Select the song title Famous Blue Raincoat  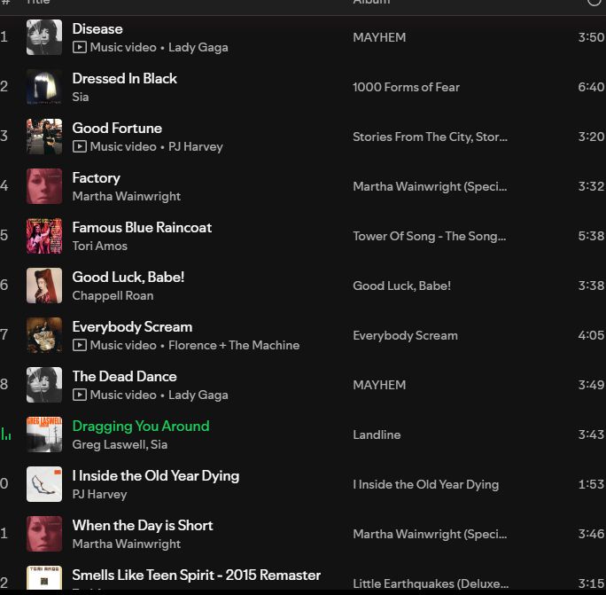pyautogui.click(x=142, y=228)
